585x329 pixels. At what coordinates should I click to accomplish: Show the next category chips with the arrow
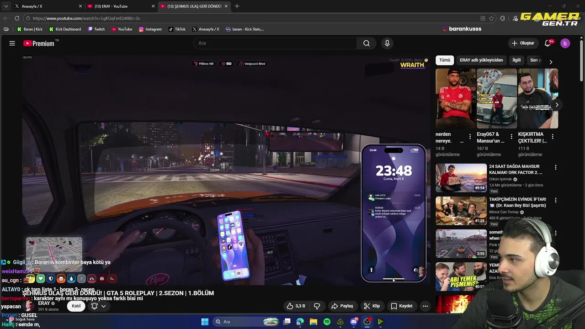point(551,62)
